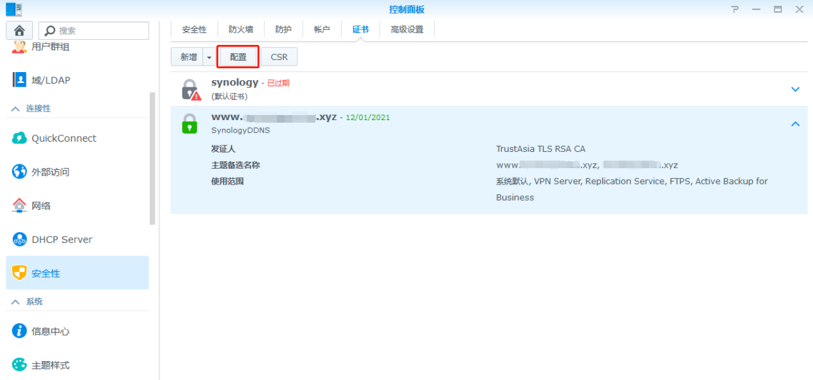Open the 网络 house icon
Screen dimensions: 813x380
[20, 205]
